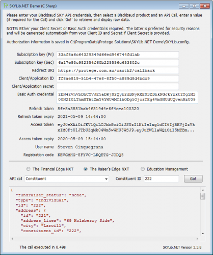The width and height of the screenshot is (213, 255).
Task: Click the "city": "Larwill" line
Action: [43, 226]
